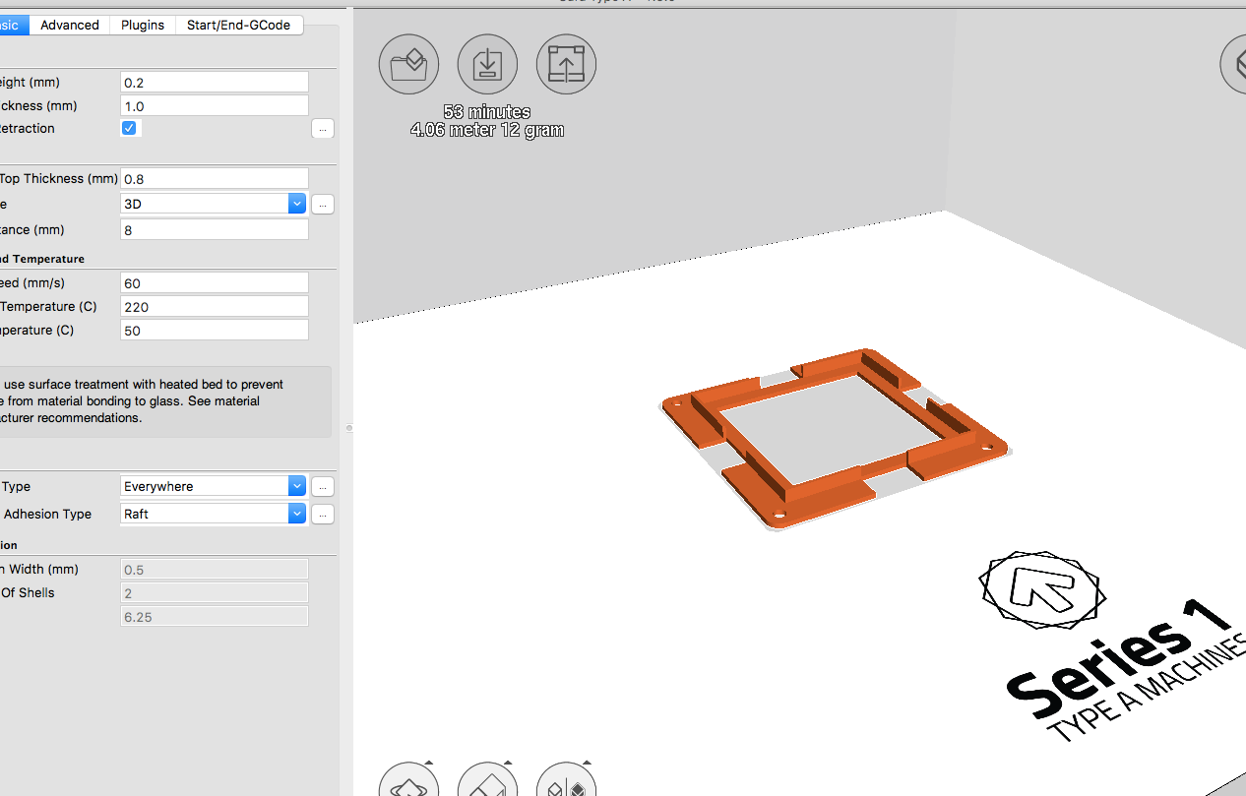Screen dimensions: 1246x796
Task: Click the shell thickness field showing 1.0
Action: (x=215, y=106)
